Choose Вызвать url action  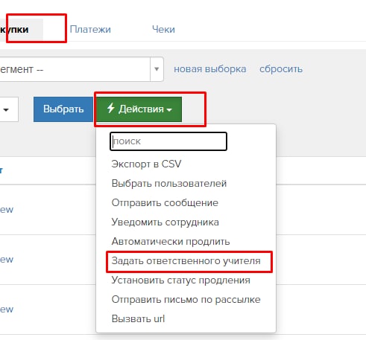[x=138, y=319]
